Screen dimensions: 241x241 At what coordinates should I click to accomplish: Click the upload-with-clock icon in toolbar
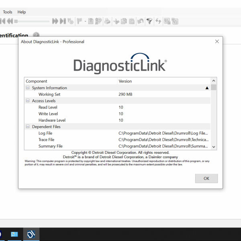[x=98, y=21]
